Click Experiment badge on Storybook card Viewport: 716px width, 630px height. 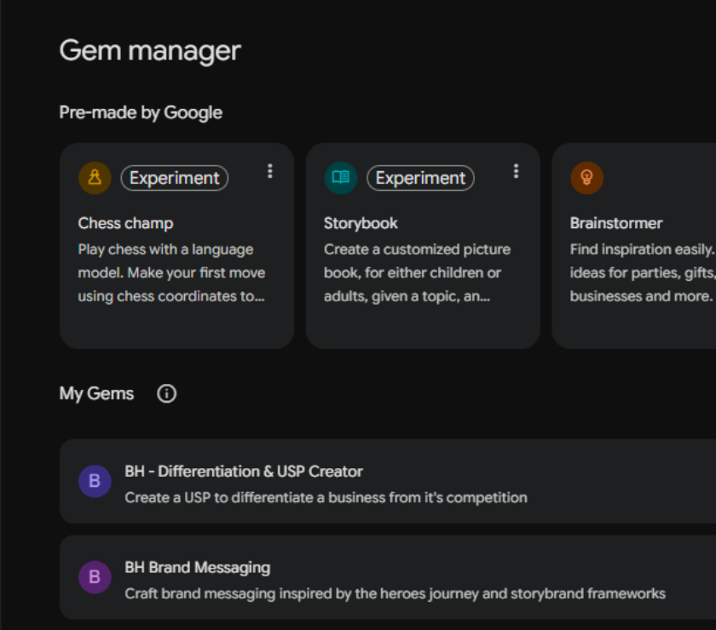[420, 178]
